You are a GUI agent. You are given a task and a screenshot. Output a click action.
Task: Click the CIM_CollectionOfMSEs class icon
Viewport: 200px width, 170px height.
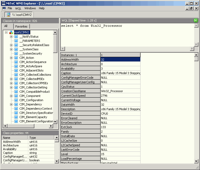16,83
